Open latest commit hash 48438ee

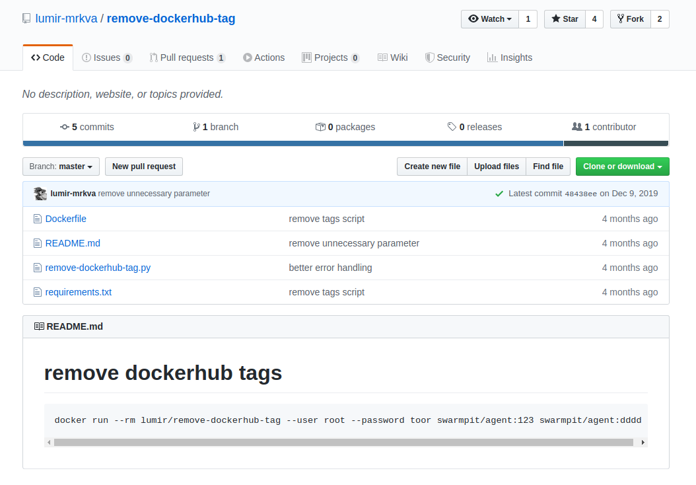coord(580,194)
